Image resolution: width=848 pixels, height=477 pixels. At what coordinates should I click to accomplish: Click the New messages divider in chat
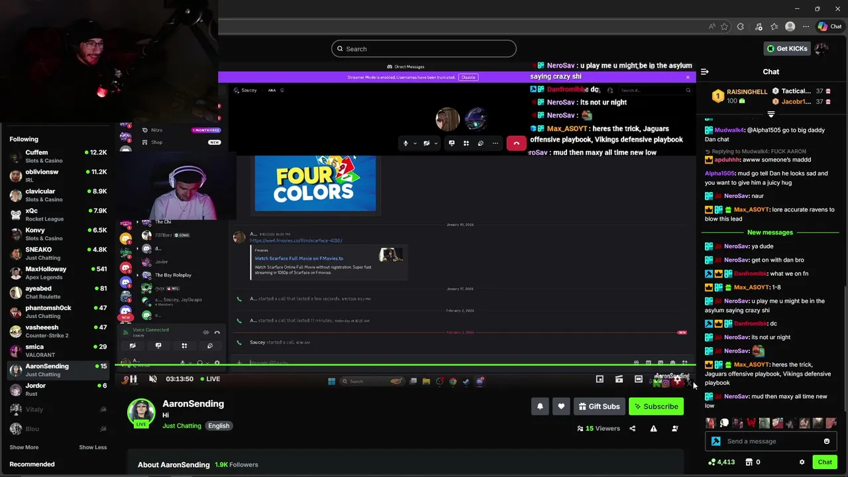pyautogui.click(x=770, y=233)
